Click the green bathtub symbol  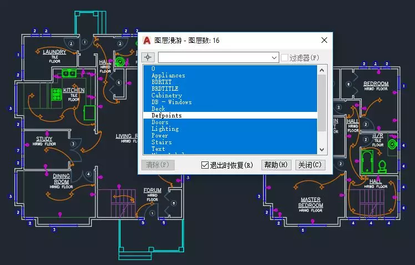click(367, 161)
